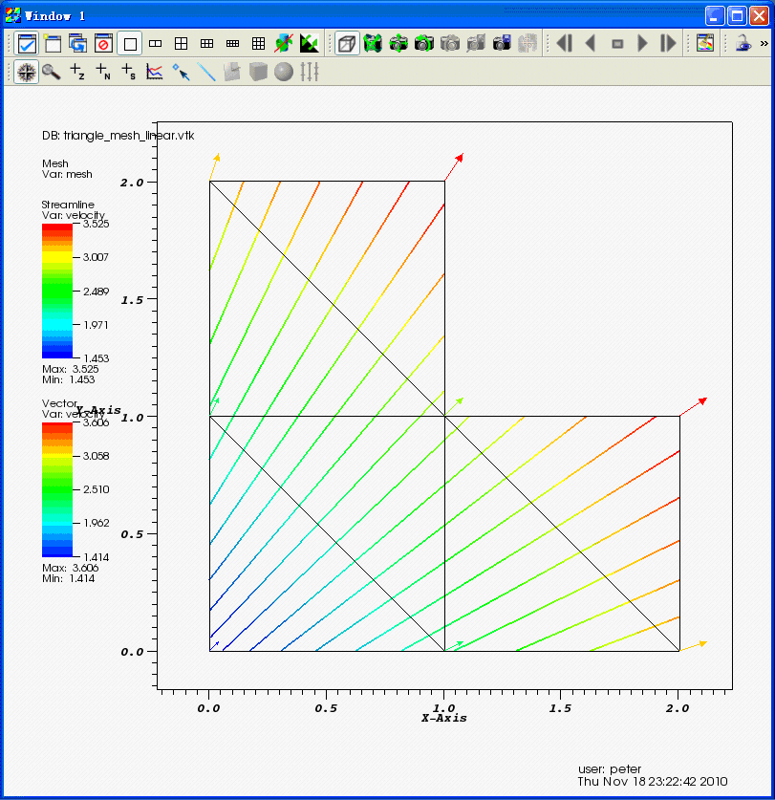
Task: Create a new window
Action: 52,43
